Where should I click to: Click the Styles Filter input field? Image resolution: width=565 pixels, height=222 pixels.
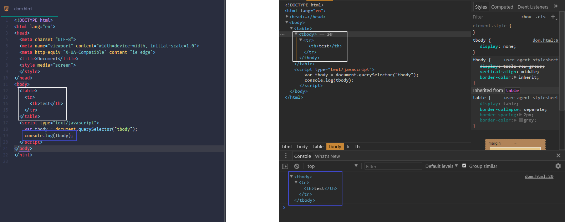pyautogui.click(x=495, y=17)
